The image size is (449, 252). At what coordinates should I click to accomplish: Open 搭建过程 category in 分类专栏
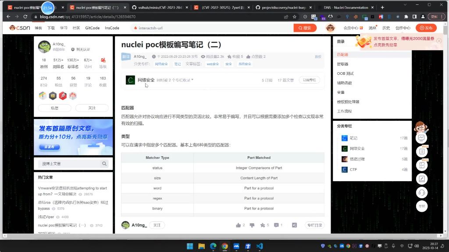[357, 159]
